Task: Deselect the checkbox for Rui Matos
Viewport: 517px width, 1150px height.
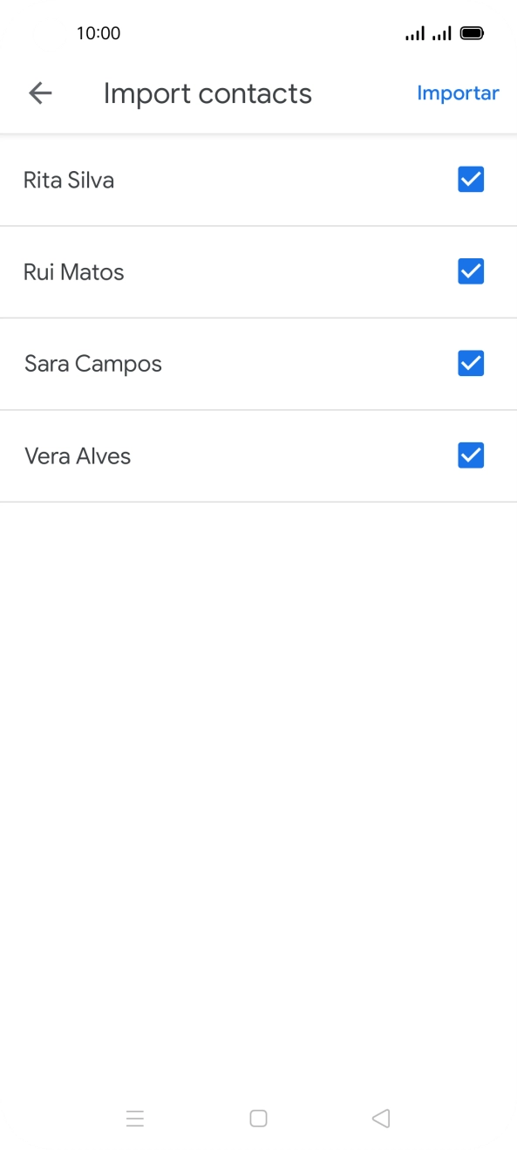Action: coord(470,271)
